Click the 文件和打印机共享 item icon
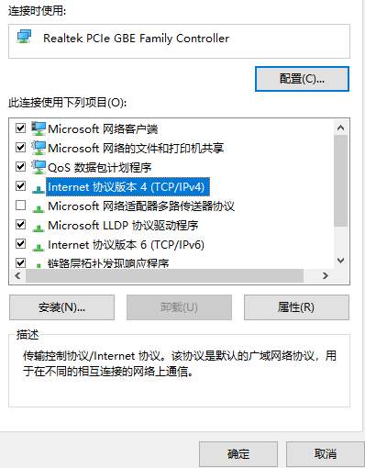The height and width of the screenshot is (468, 365). [x=39, y=148]
